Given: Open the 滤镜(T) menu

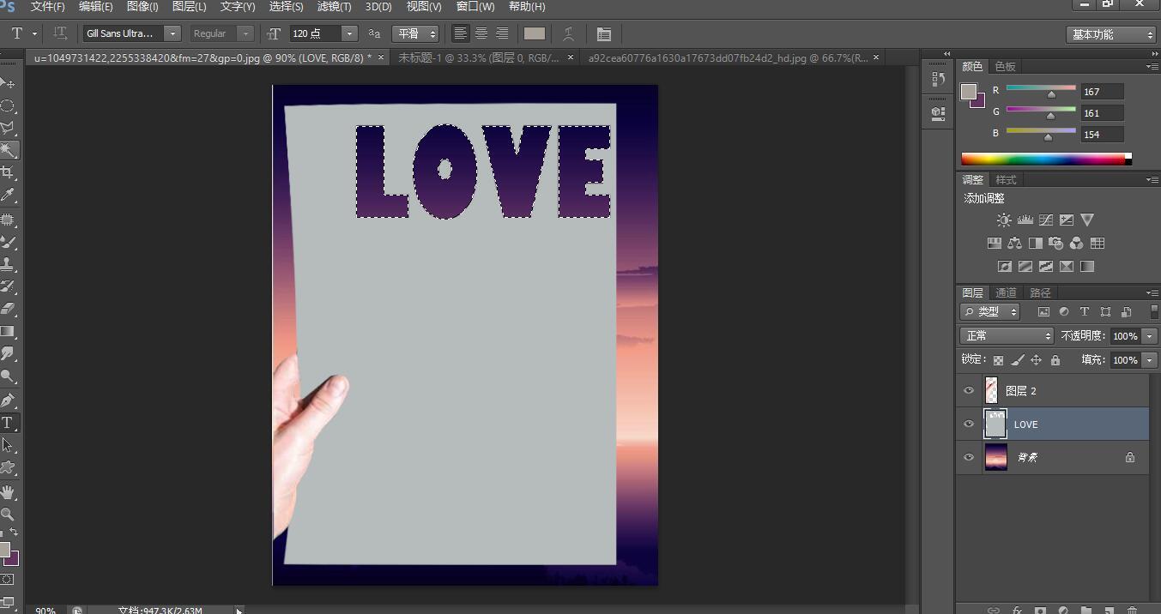Looking at the screenshot, I should coord(334,7).
